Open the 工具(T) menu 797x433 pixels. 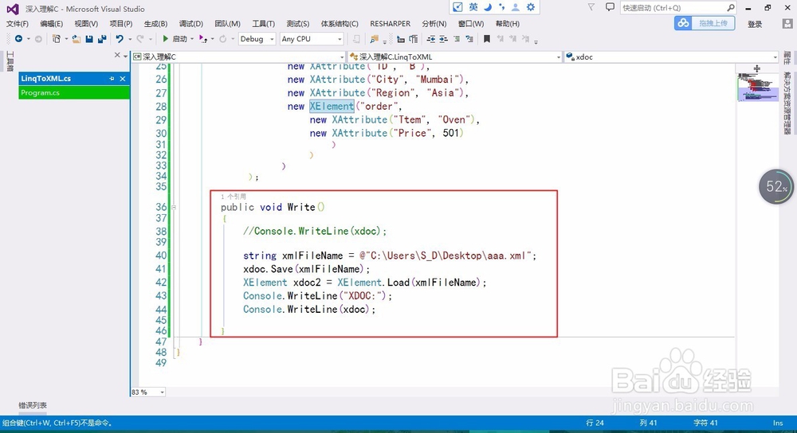click(x=263, y=24)
